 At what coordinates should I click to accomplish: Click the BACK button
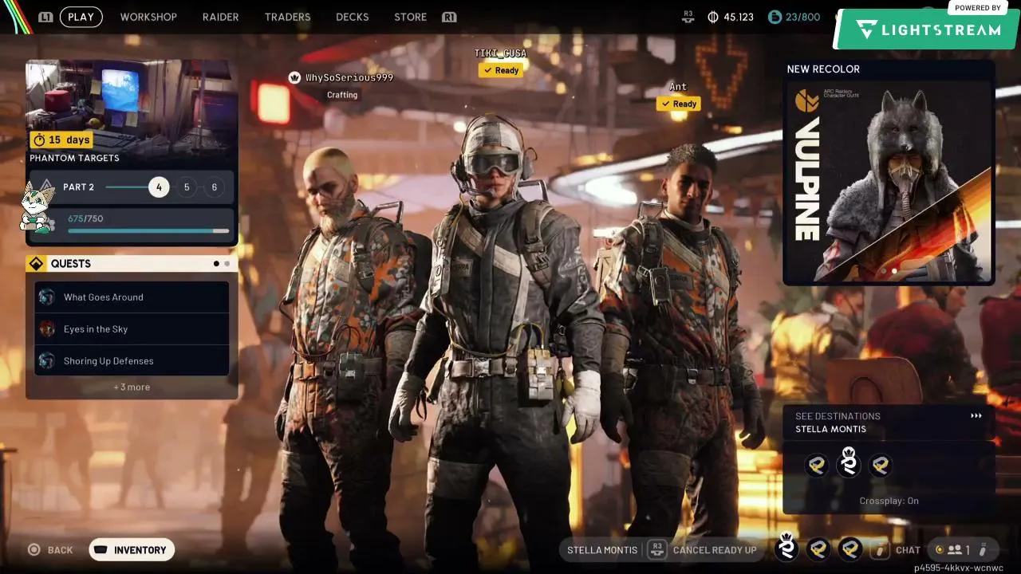pos(50,550)
